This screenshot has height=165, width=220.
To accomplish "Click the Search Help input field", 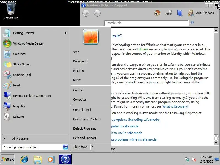I will [x=147, y=23].
